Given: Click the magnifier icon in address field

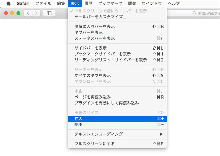Looking at the screenshot, I should coord(195,13).
